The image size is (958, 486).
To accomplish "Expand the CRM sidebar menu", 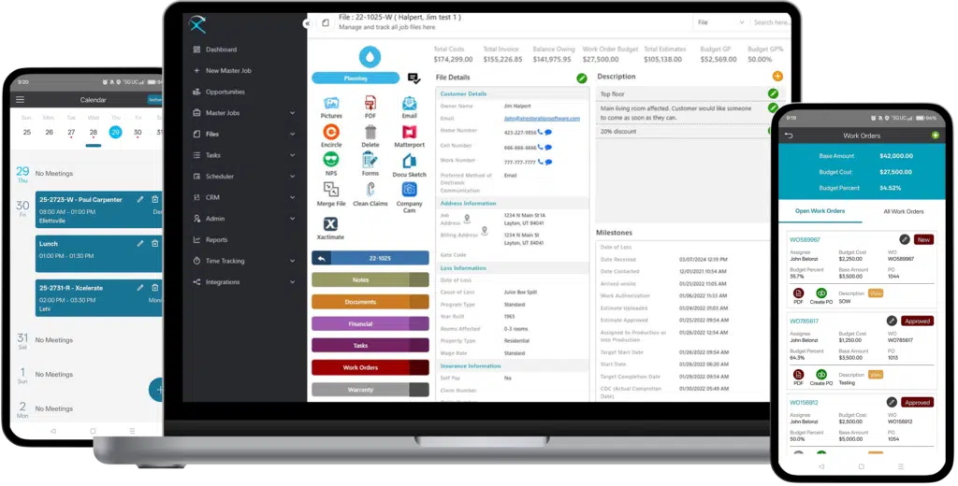I will [292, 198].
